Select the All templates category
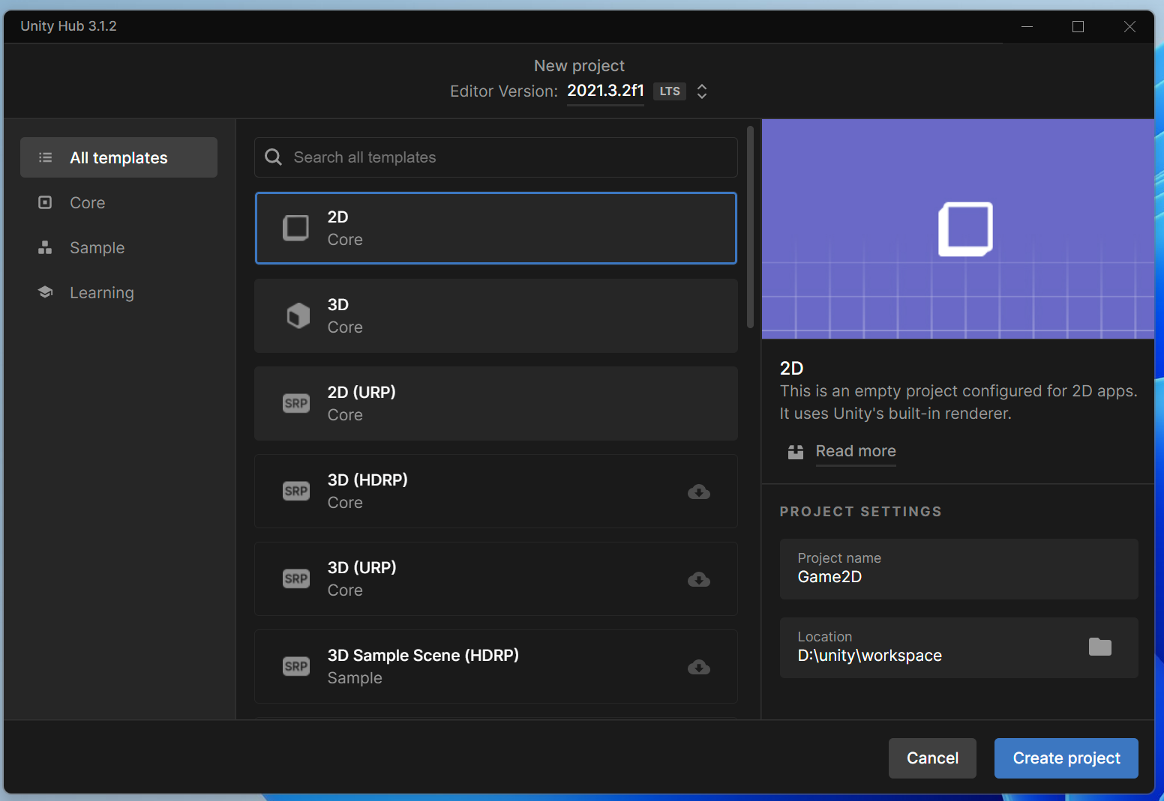Image resolution: width=1164 pixels, height=801 pixels. (118, 157)
